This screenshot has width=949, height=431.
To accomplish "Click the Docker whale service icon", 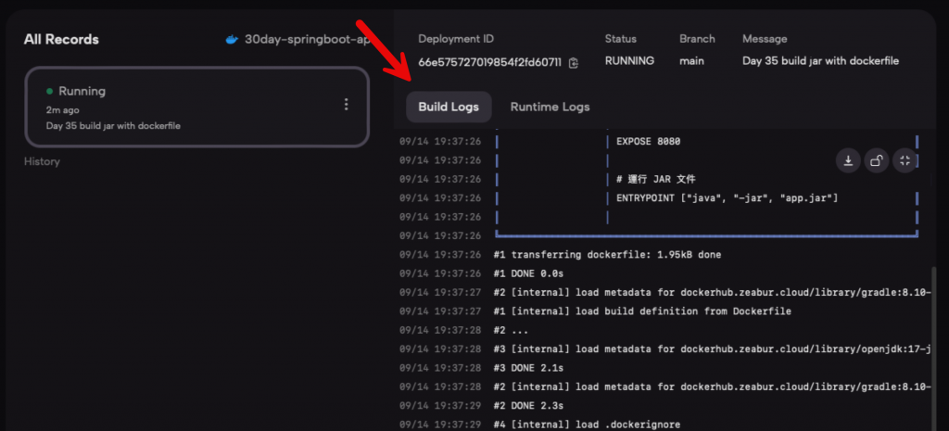I will [232, 40].
